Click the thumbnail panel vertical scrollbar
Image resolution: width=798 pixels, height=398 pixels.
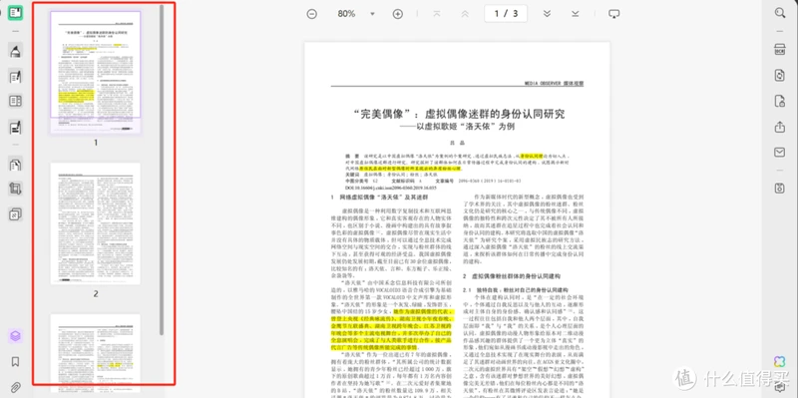coord(162,170)
